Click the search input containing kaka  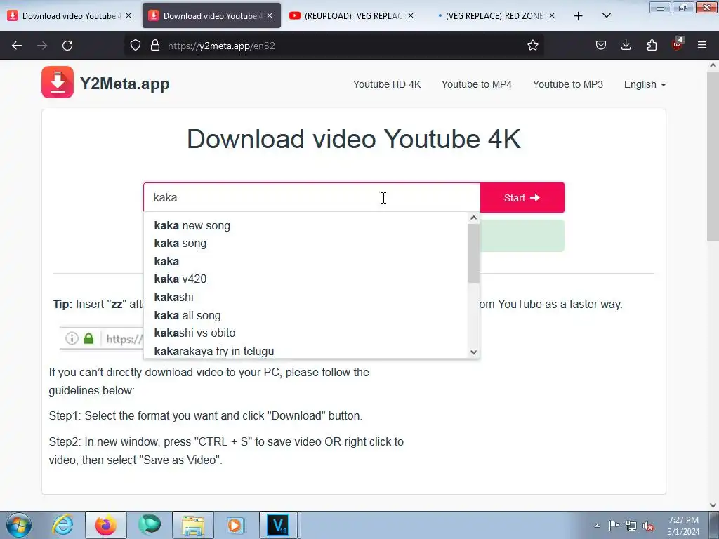[312, 197]
